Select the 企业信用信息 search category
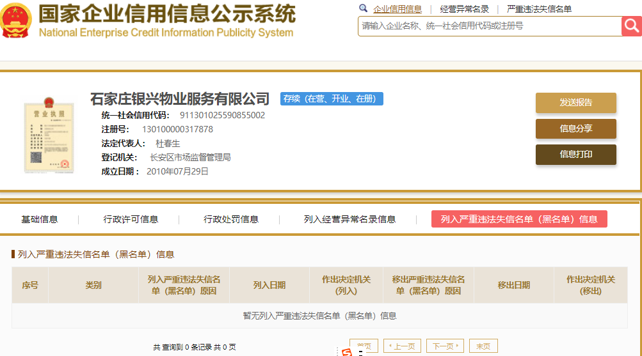This screenshot has height=356, width=642. pos(397,9)
